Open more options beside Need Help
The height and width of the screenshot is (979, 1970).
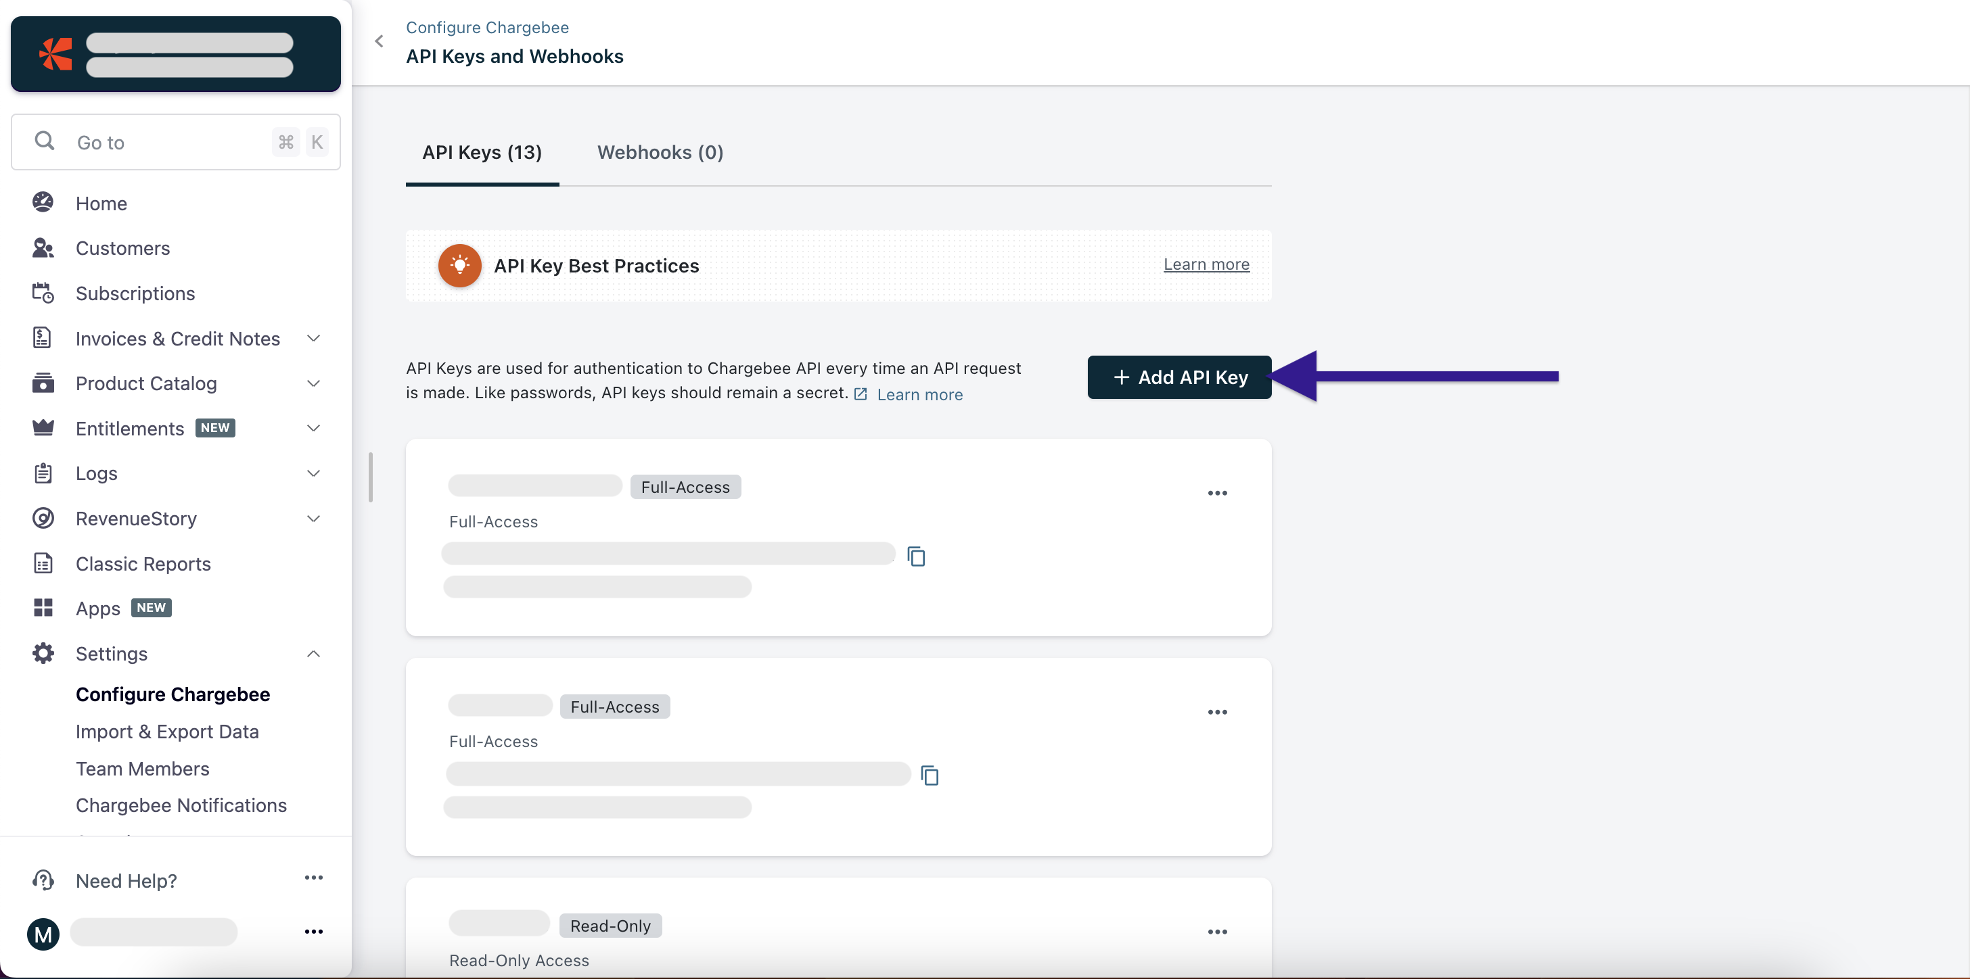[313, 878]
